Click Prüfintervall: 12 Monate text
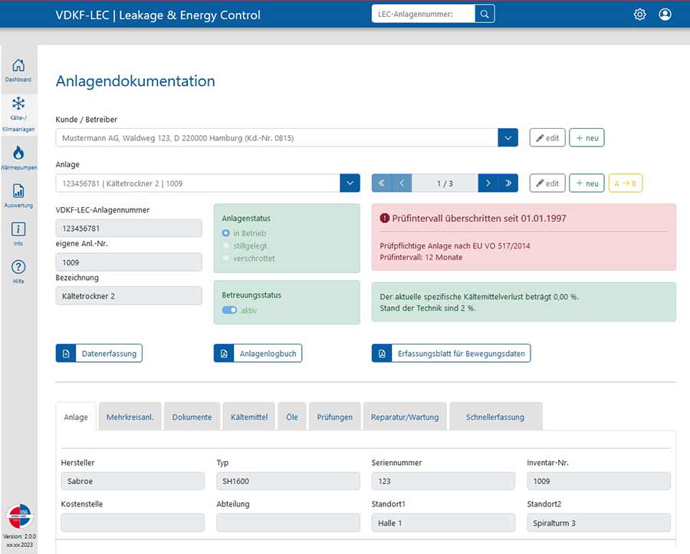This screenshot has width=690, height=554. point(421,257)
